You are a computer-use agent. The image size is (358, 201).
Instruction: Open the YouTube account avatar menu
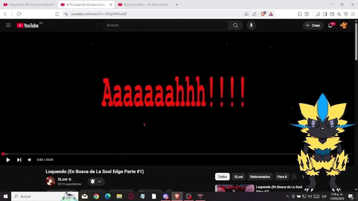344,25
